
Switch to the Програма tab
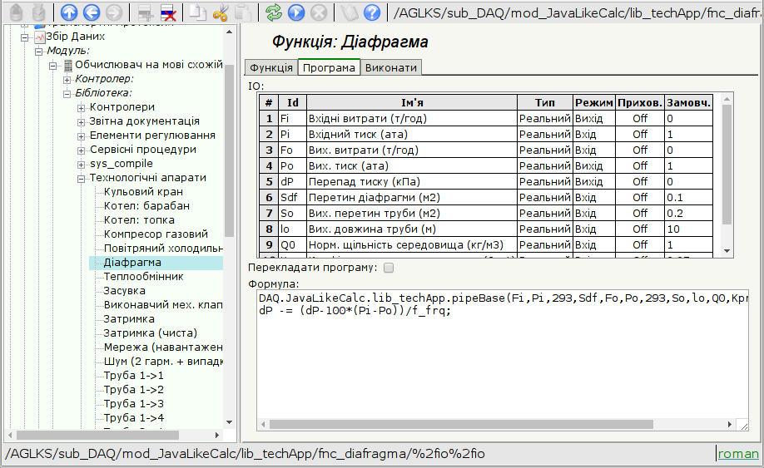329,67
